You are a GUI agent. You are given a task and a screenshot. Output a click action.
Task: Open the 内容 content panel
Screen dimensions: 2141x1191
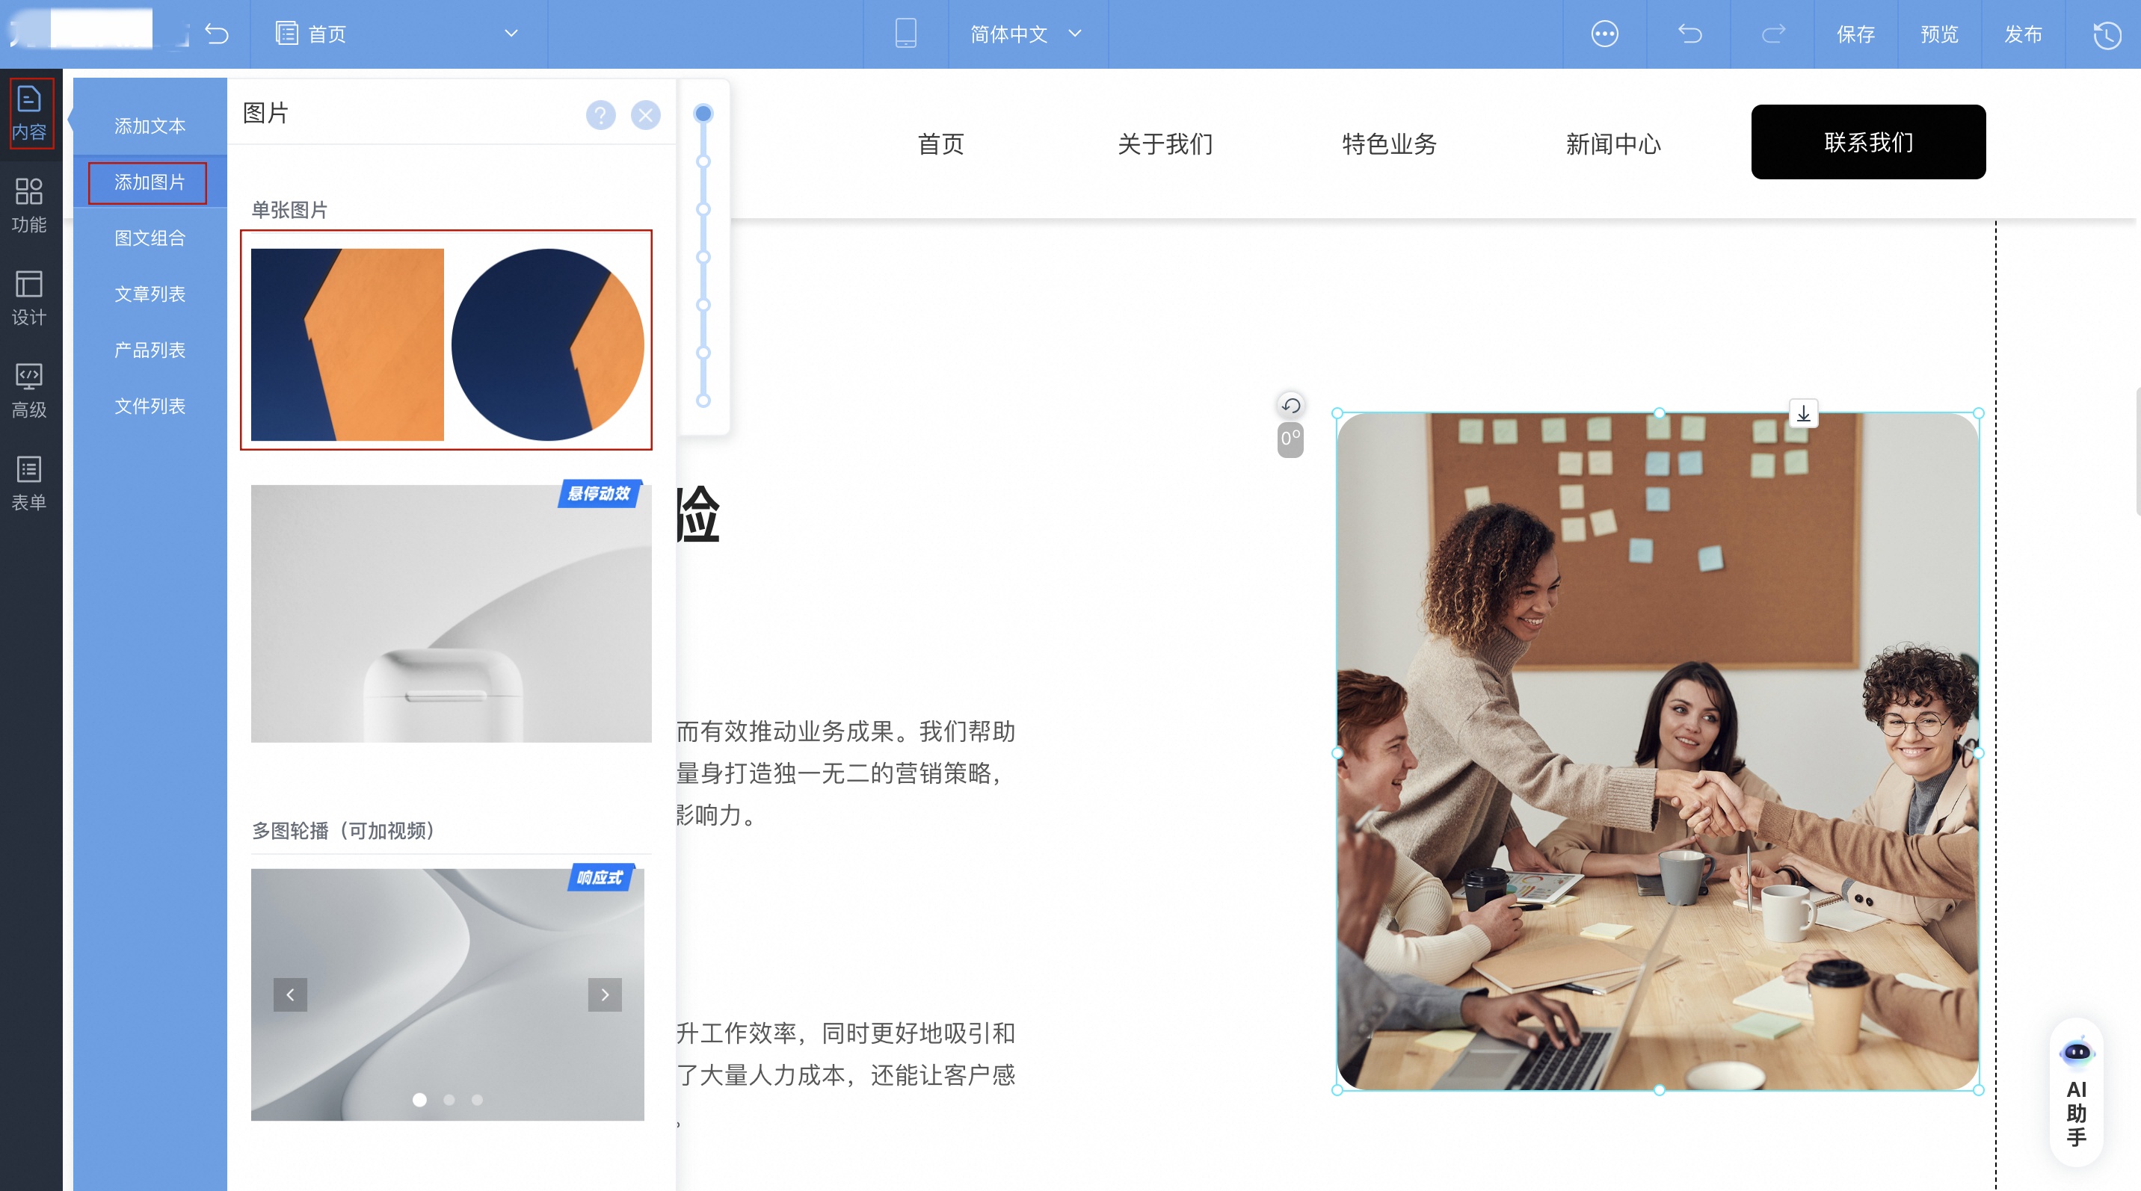click(29, 112)
